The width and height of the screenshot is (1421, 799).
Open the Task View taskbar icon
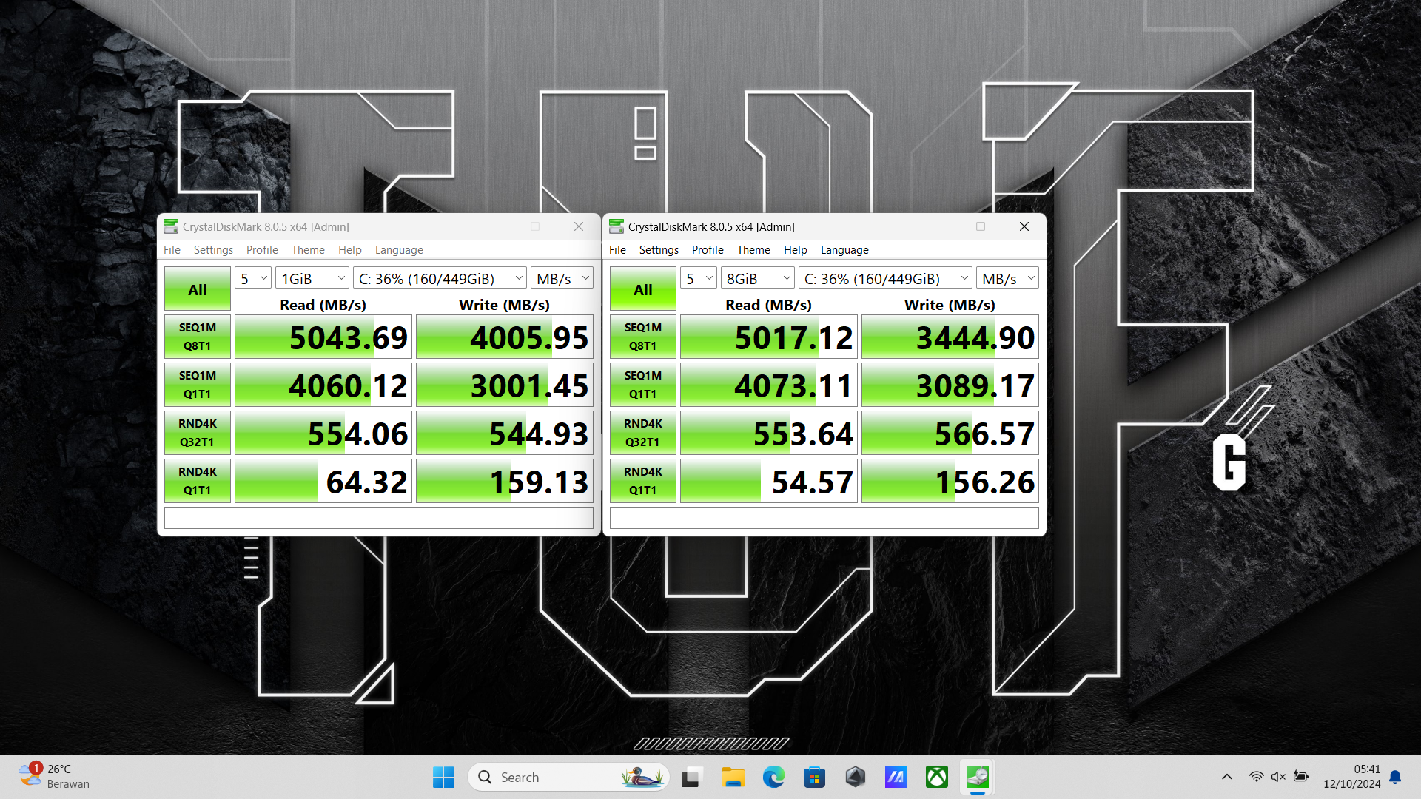[691, 777]
